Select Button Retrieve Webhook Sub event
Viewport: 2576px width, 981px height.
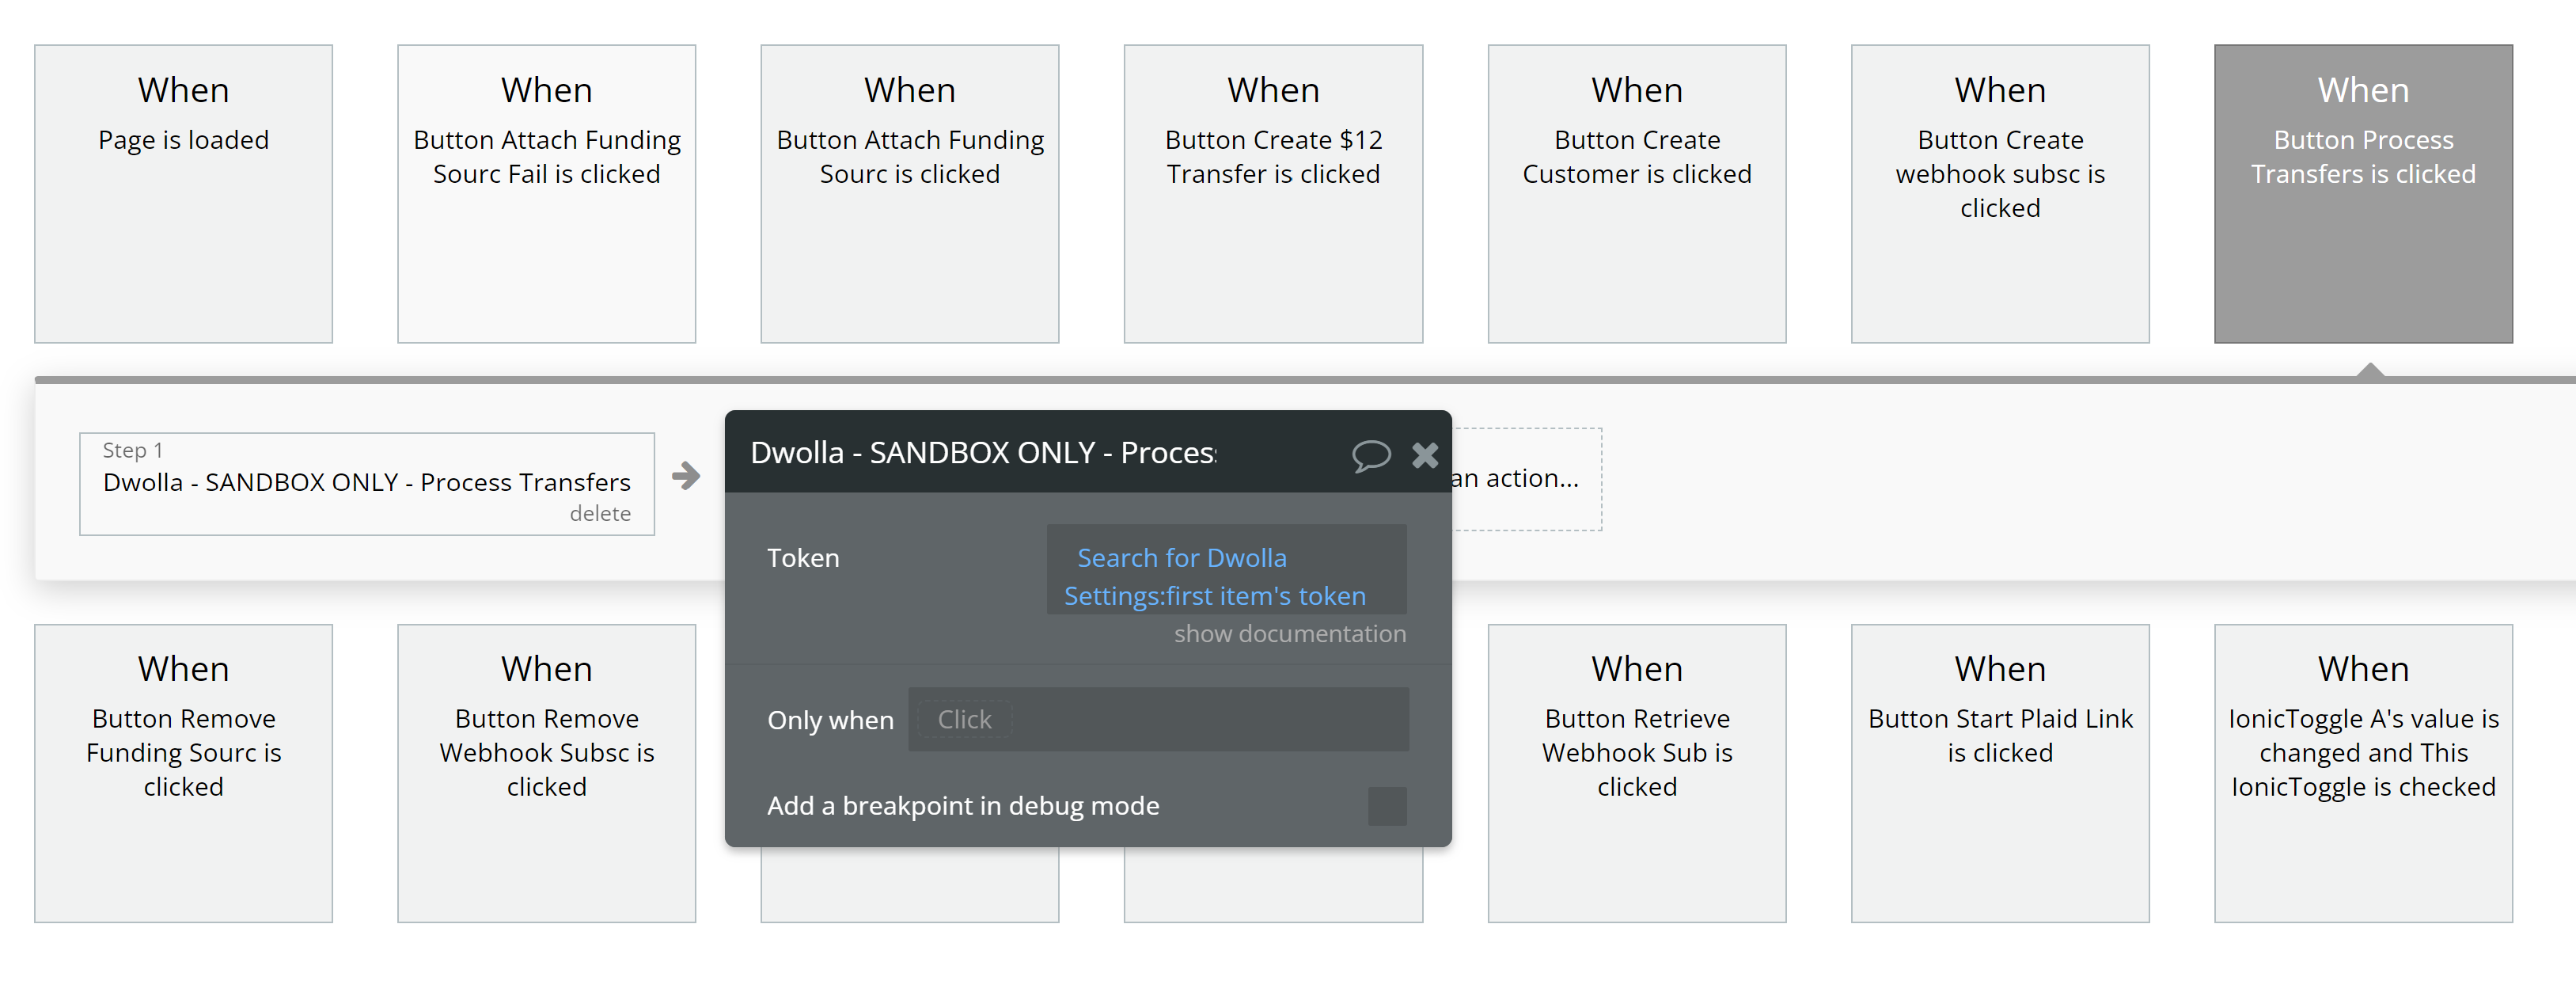1636,772
